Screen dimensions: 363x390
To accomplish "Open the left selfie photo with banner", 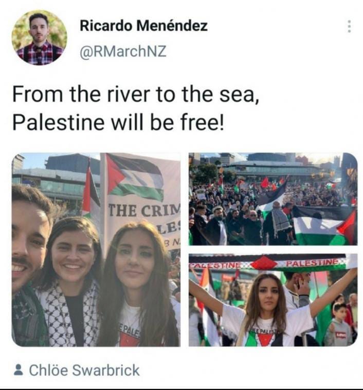I will coord(96,249).
